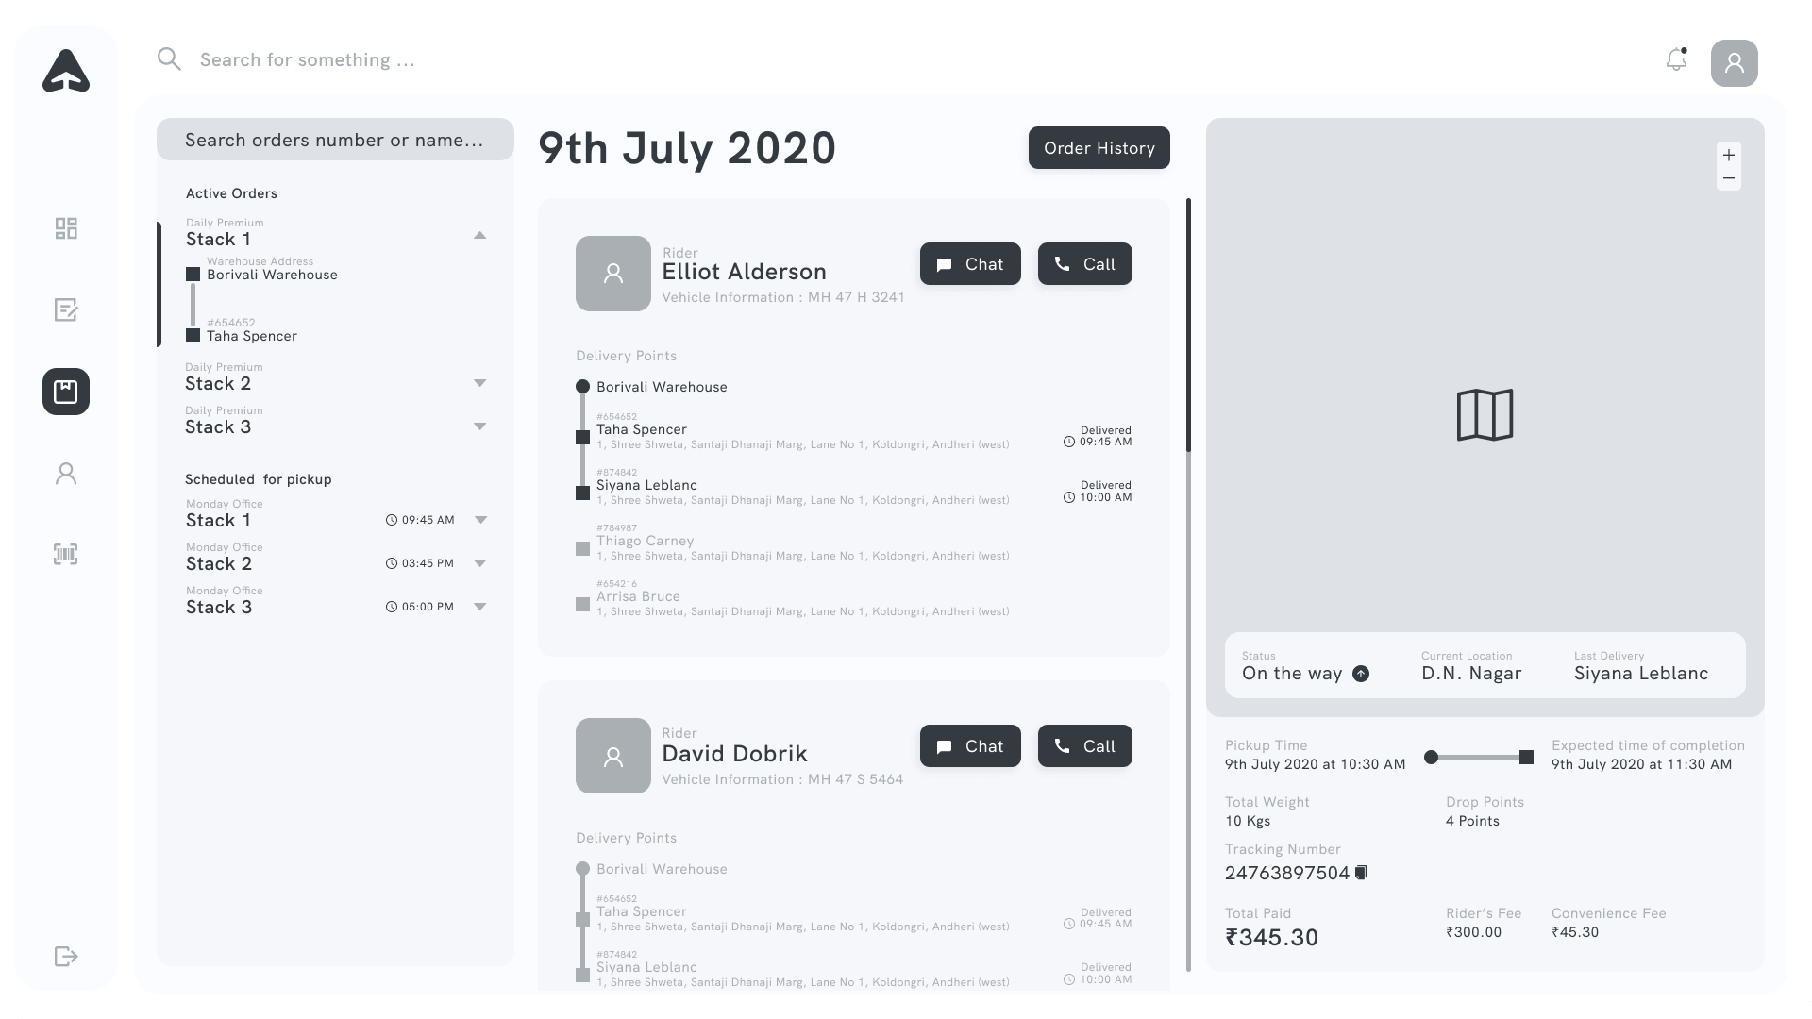Screen dimensions: 1812x1019
Task: Expand the active Stack 2 order
Action: [480, 383]
